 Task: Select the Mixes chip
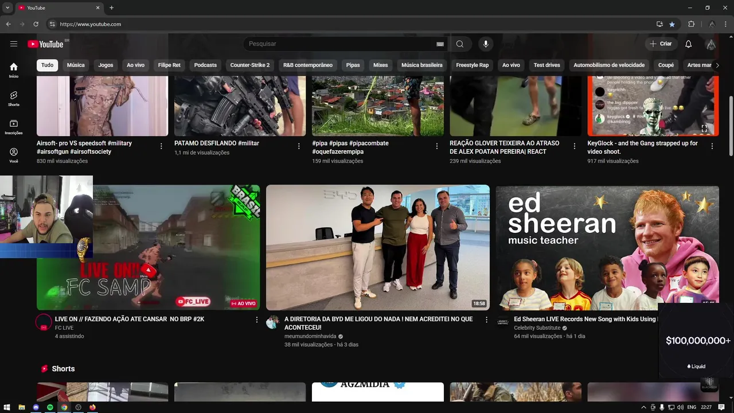pyautogui.click(x=381, y=65)
